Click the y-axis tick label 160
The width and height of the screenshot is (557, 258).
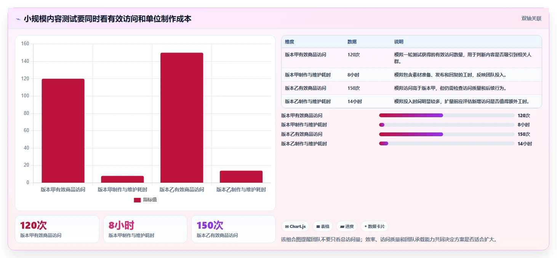pyautogui.click(x=25, y=44)
